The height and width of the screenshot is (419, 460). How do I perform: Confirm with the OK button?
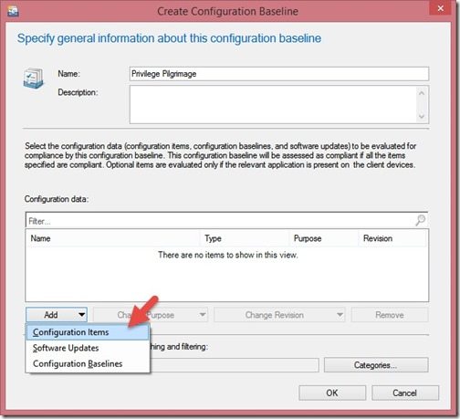(x=332, y=393)
